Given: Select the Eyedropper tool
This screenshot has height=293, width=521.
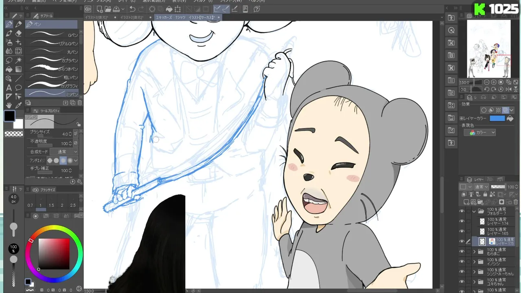Looking at the screenshot, I should 18,105.
